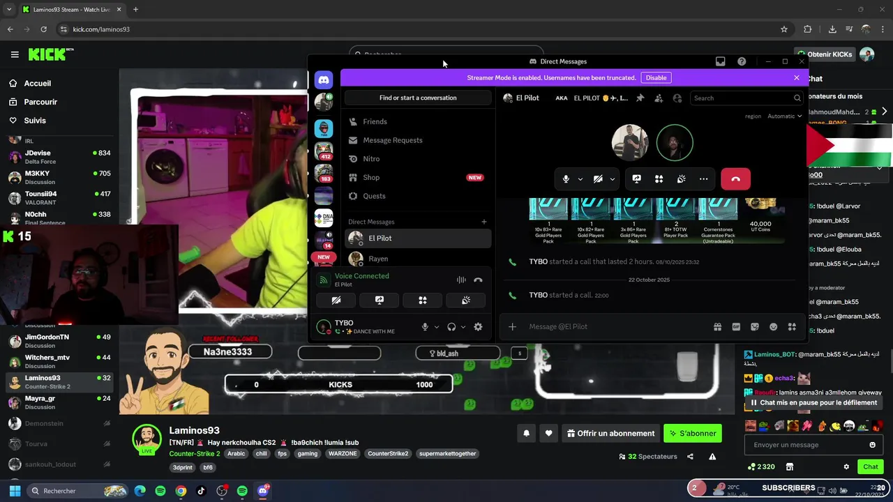The image size is (893, 502).
Task: Open the Discord inbox icon
Action: coord(721,61)
